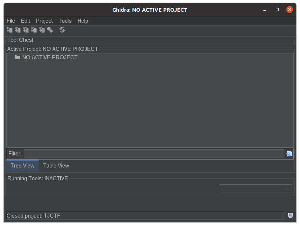Open filter options via the blue filter icon
300x226 pixels.
pos(289,154)
